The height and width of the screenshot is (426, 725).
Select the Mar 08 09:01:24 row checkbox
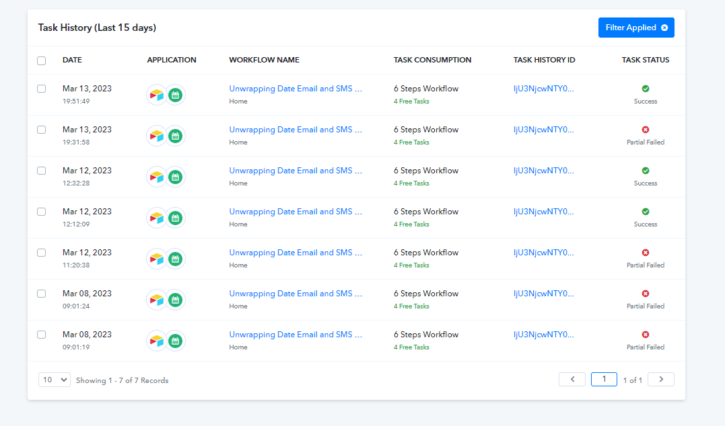pyautogui.click(x=42, y=294)
